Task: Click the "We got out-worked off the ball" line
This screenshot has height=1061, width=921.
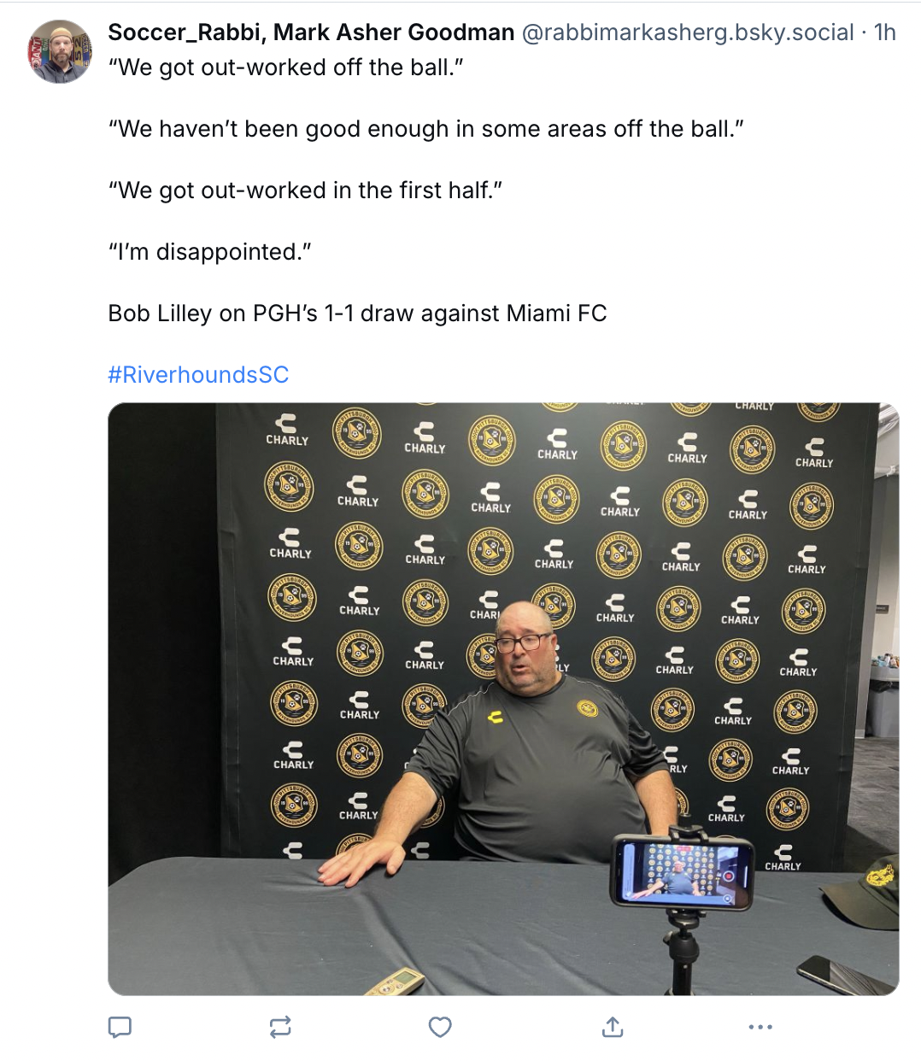Action: tap(286, 67)
